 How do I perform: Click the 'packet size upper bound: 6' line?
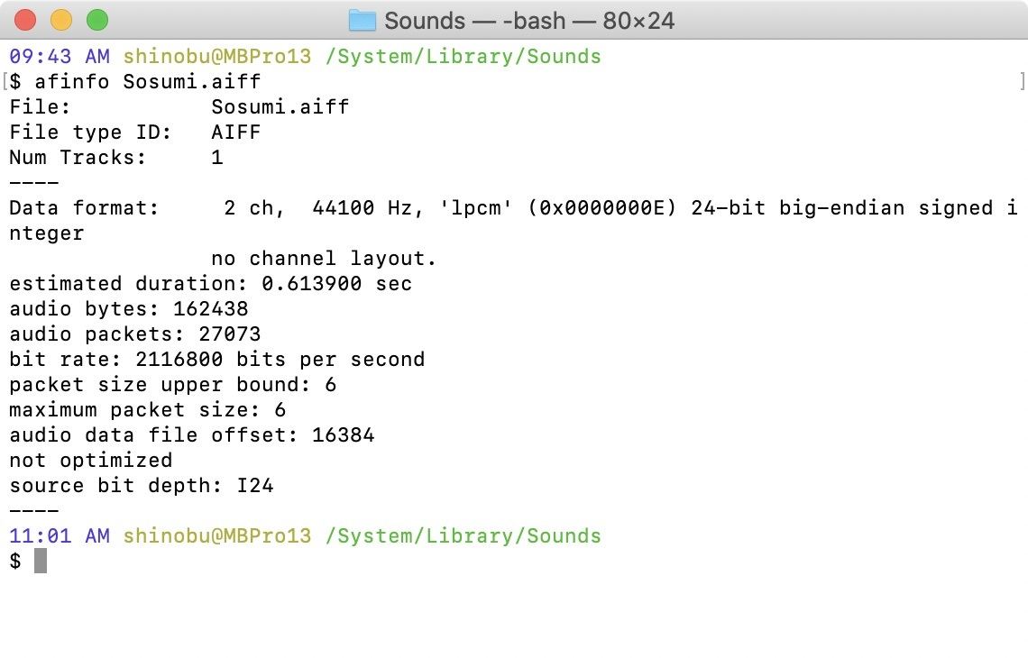click(x=173, y=385)
